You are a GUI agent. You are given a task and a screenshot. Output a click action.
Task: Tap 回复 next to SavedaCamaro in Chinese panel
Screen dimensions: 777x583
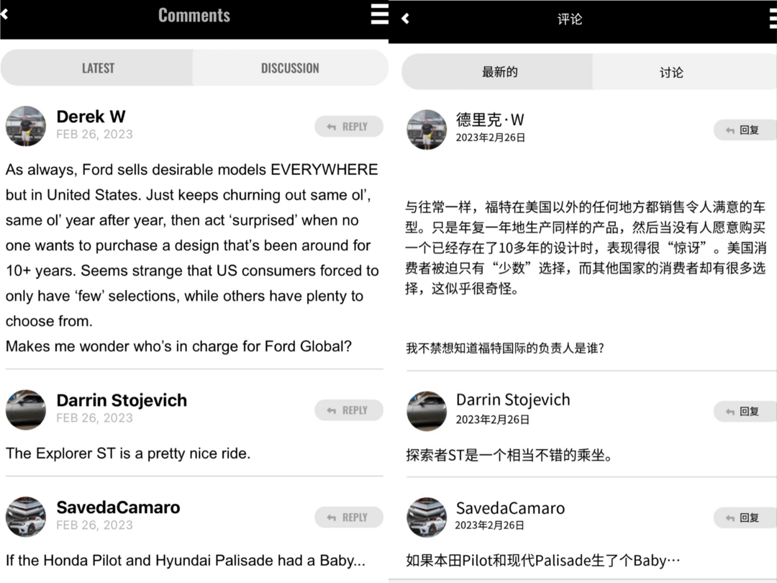(x=745, y=518)
